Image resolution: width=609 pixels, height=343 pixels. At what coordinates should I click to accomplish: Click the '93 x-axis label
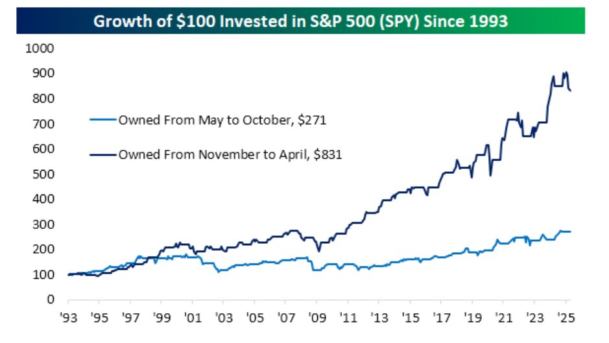[68, 317]
